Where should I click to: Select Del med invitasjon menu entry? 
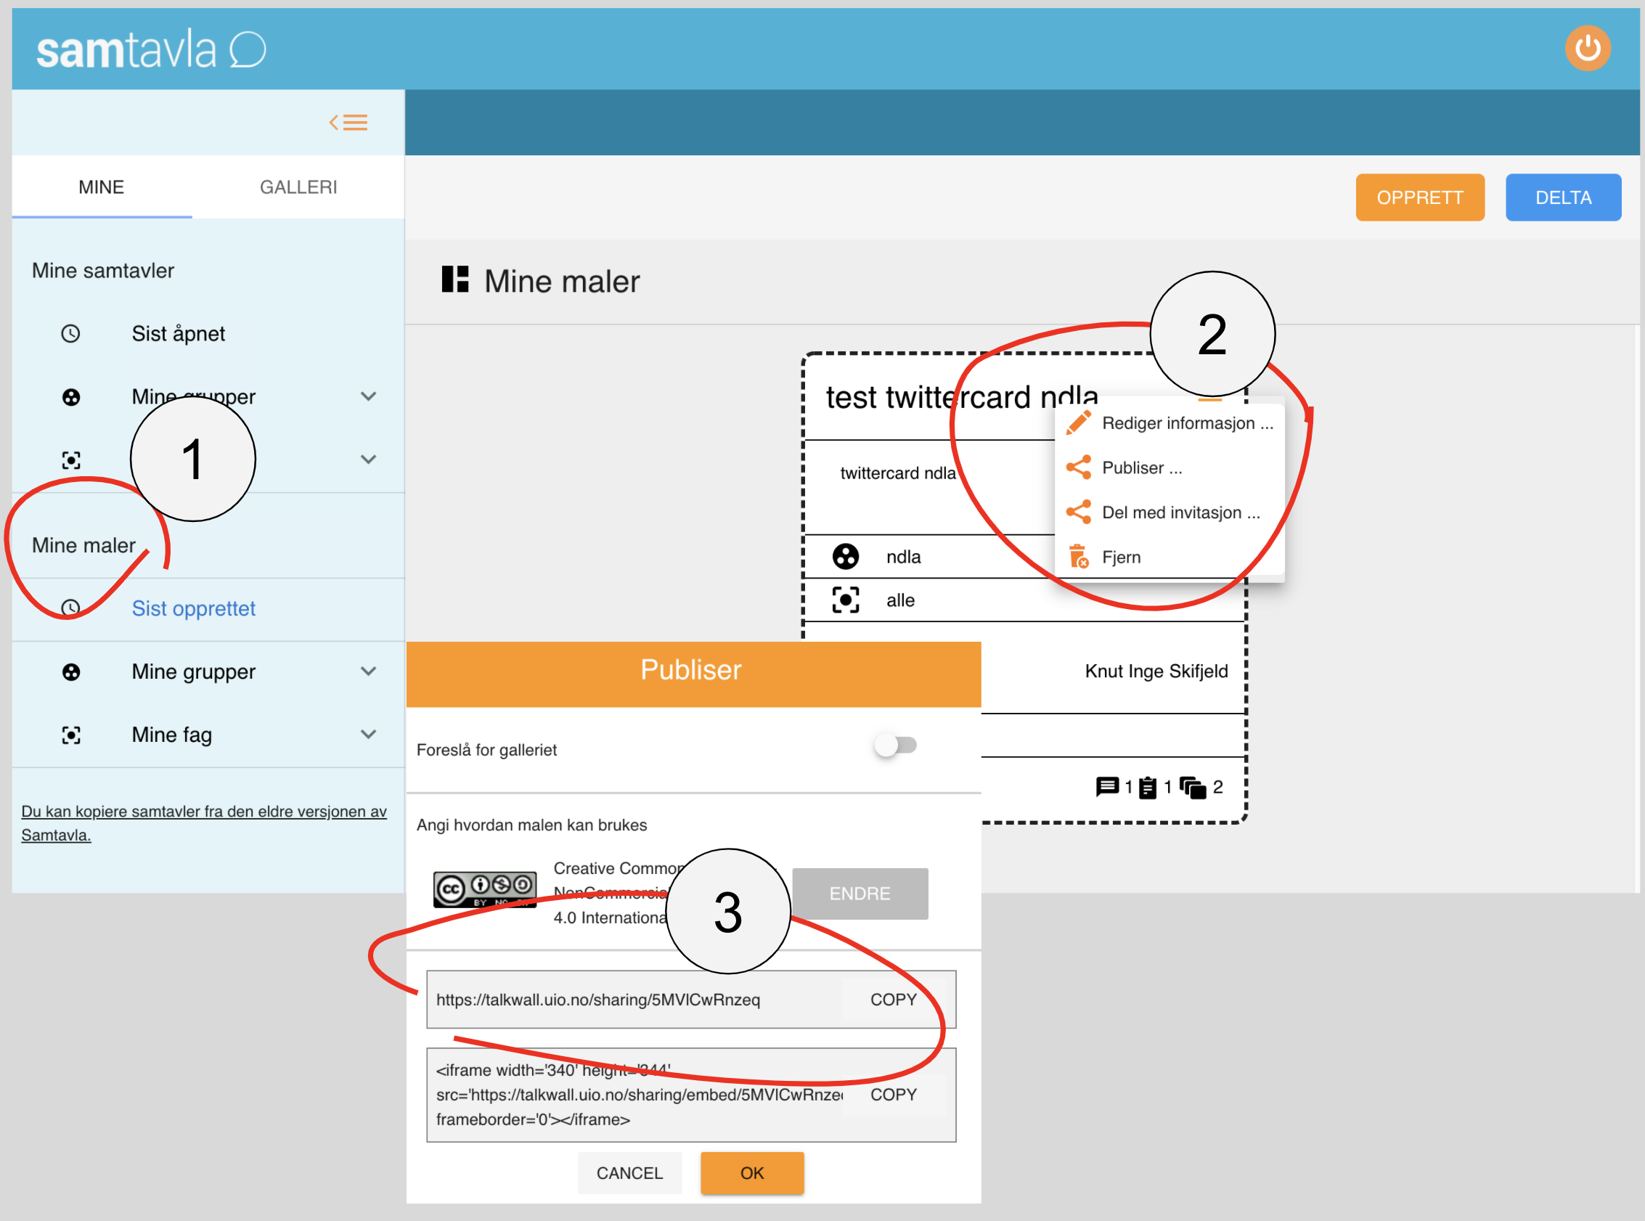1180,513
